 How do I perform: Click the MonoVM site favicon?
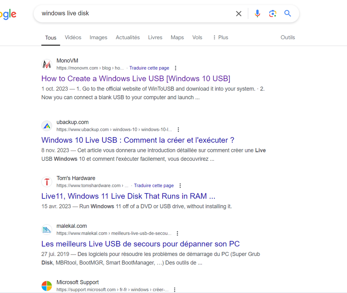[47, 64]
